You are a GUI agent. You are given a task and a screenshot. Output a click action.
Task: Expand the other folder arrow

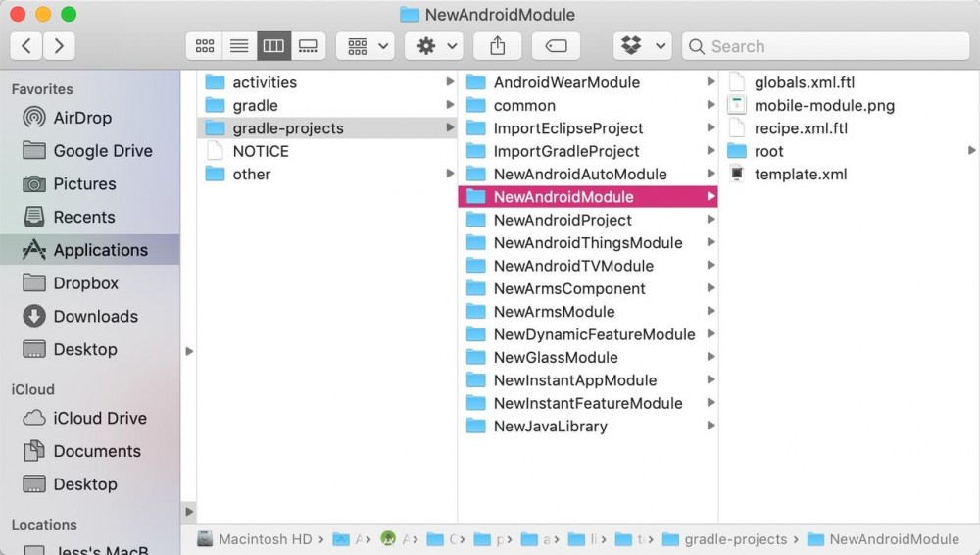[450, 174]
